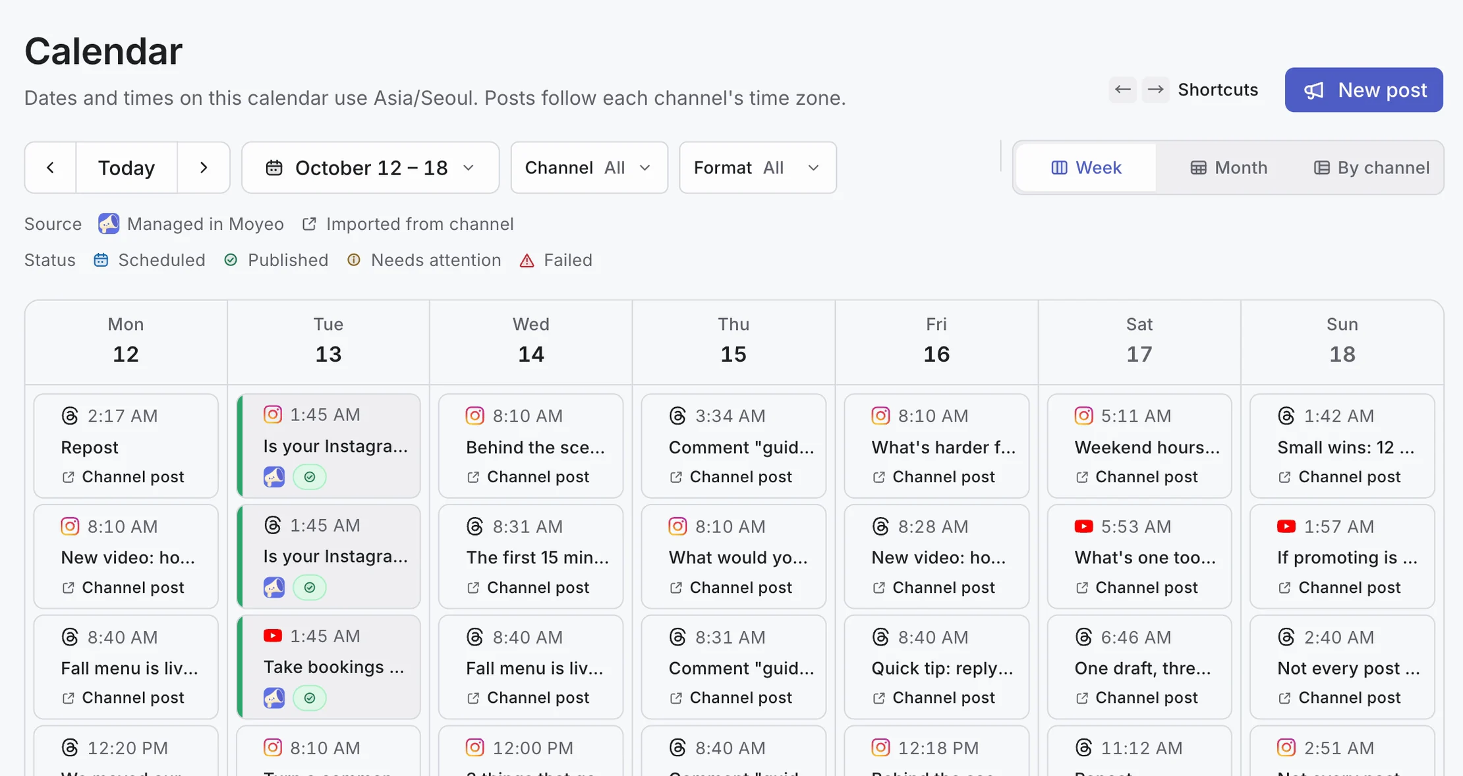
Task: Click the Needs attention status icon
Action: click(x=354, y=260)
